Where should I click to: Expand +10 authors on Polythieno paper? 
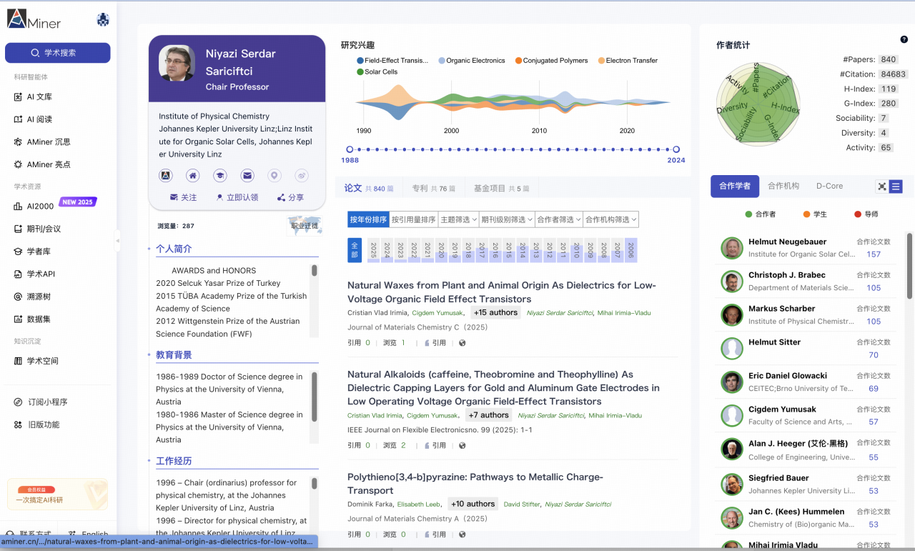coord(472,504)
